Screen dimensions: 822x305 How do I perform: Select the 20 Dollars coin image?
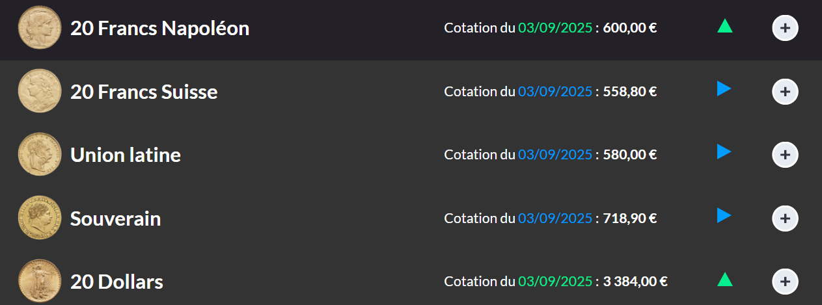[40, 281]
